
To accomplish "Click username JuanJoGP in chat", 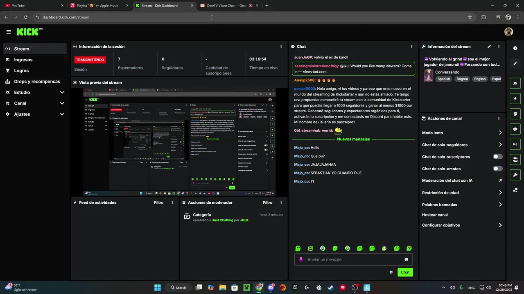I will [303, 57].
